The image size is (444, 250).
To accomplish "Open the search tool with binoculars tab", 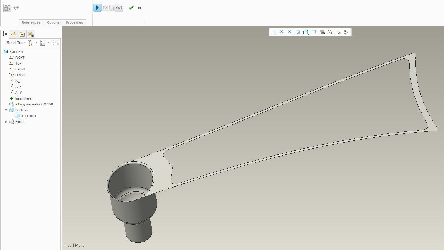I will 31,34.
